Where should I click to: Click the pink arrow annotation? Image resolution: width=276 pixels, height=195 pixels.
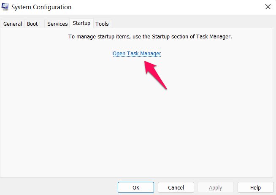(x=155, y=75)
